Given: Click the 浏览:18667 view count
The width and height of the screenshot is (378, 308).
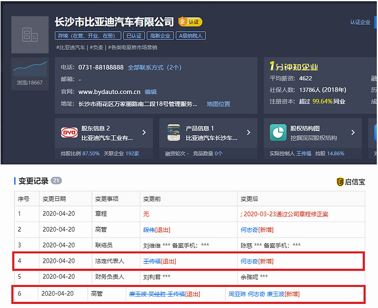Looking at the screenshot, I should pos(29,83).
